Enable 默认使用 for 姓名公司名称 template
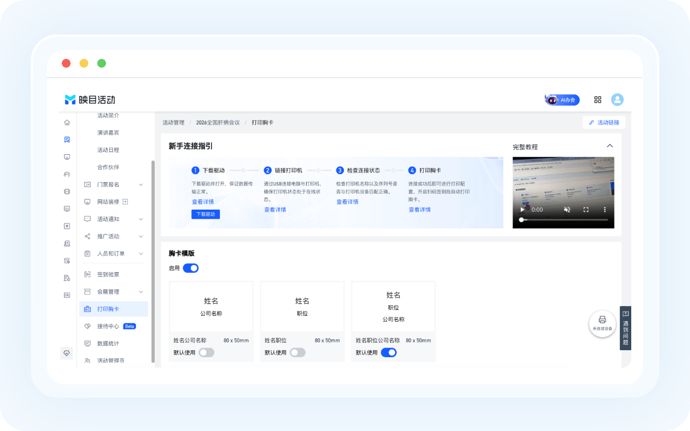 (x=206, y=352)
